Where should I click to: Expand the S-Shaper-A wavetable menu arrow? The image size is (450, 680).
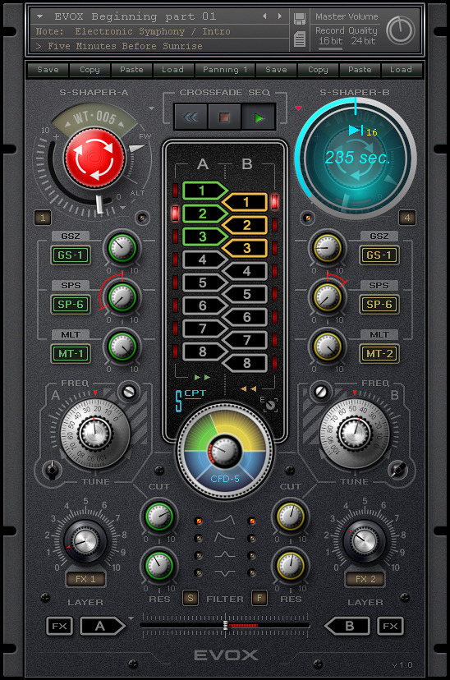pos(151,108)
